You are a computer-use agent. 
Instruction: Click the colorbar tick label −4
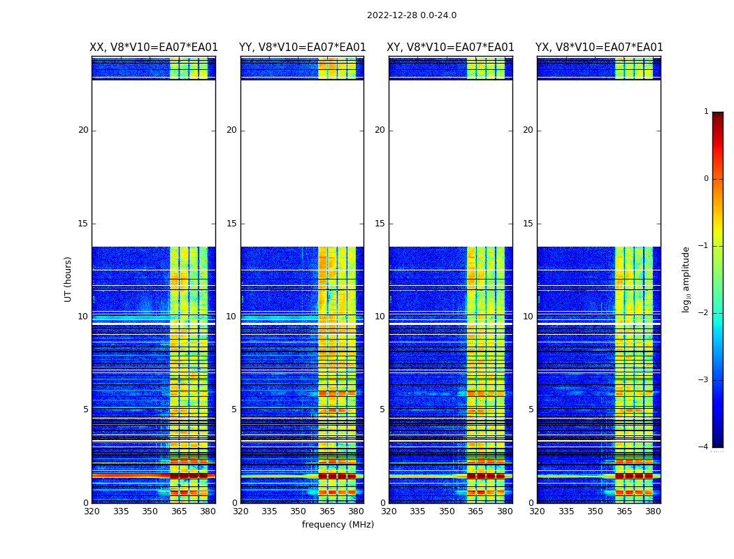[x=705, y=447]
